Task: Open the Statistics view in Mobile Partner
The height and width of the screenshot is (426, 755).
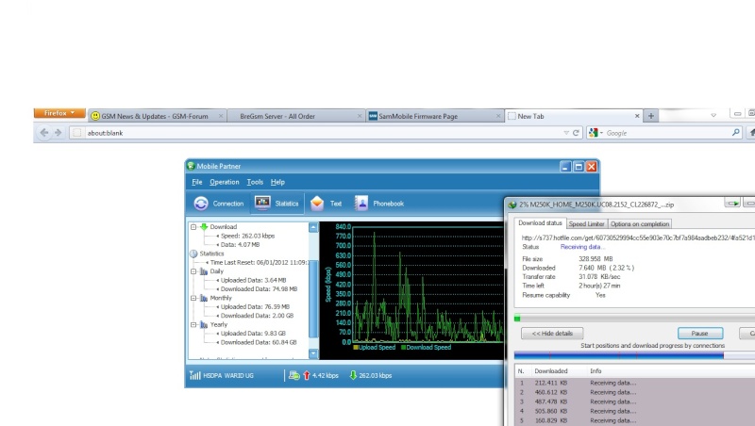Action: coord(277,204)
